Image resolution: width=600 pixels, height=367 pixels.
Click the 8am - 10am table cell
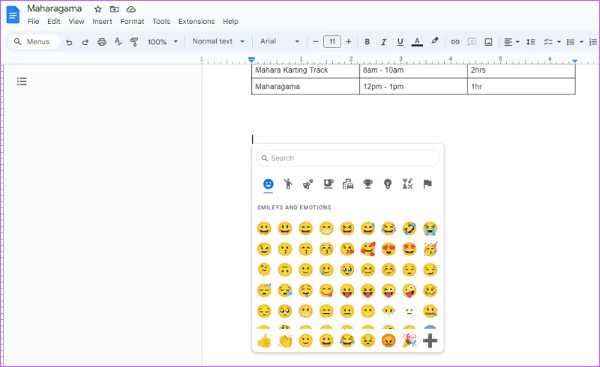pyautogui.click(x=413, y=70)
